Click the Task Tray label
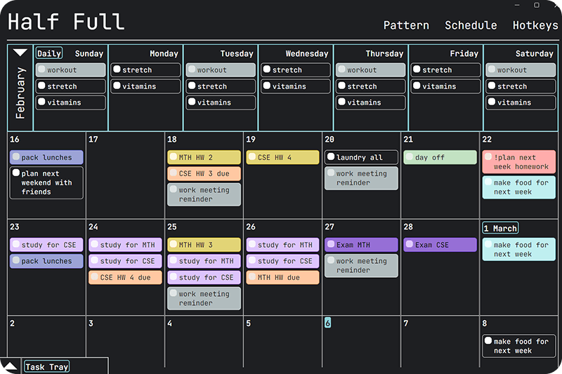The width and height of the screenshot is (562, 374). pos(46,367)
